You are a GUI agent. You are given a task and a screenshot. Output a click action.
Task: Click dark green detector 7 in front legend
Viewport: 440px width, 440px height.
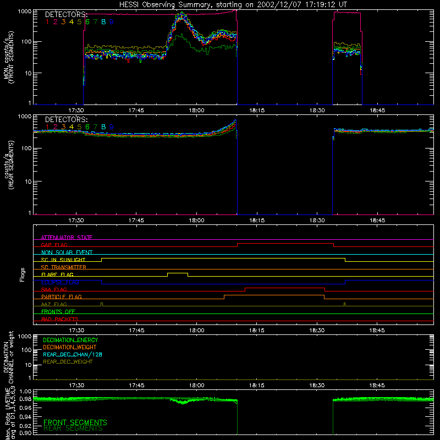(95, 22)
